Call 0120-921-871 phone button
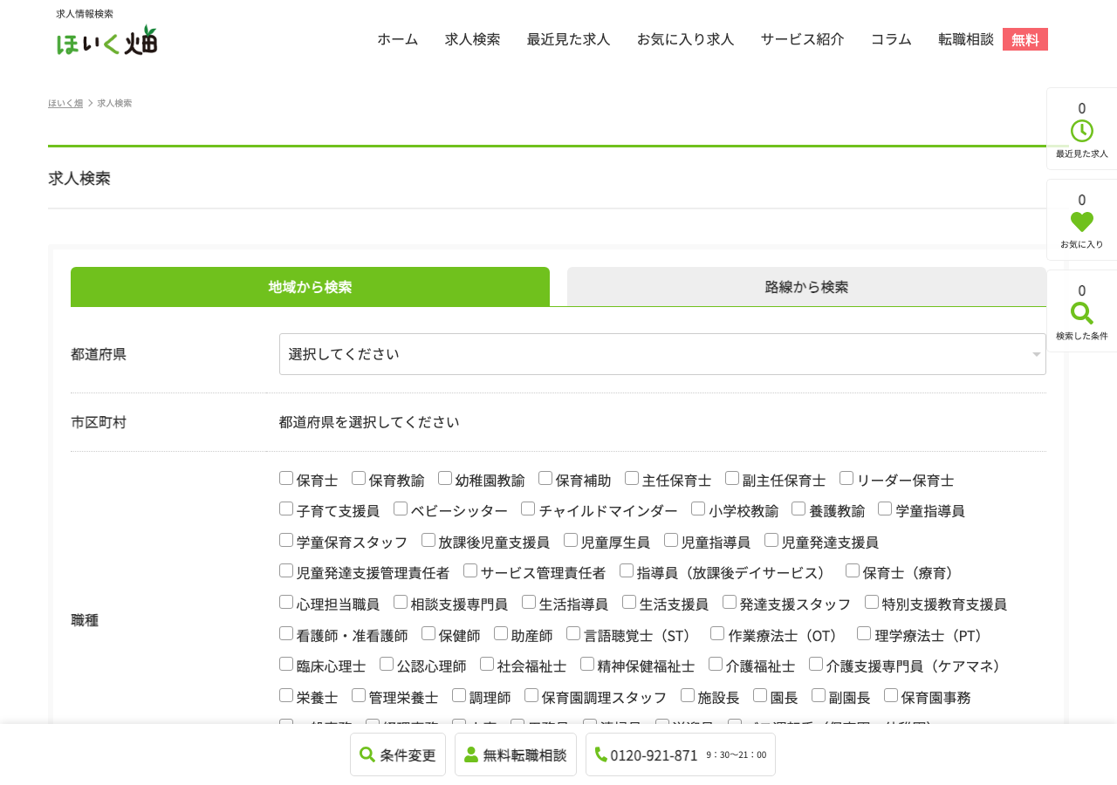 681,754
